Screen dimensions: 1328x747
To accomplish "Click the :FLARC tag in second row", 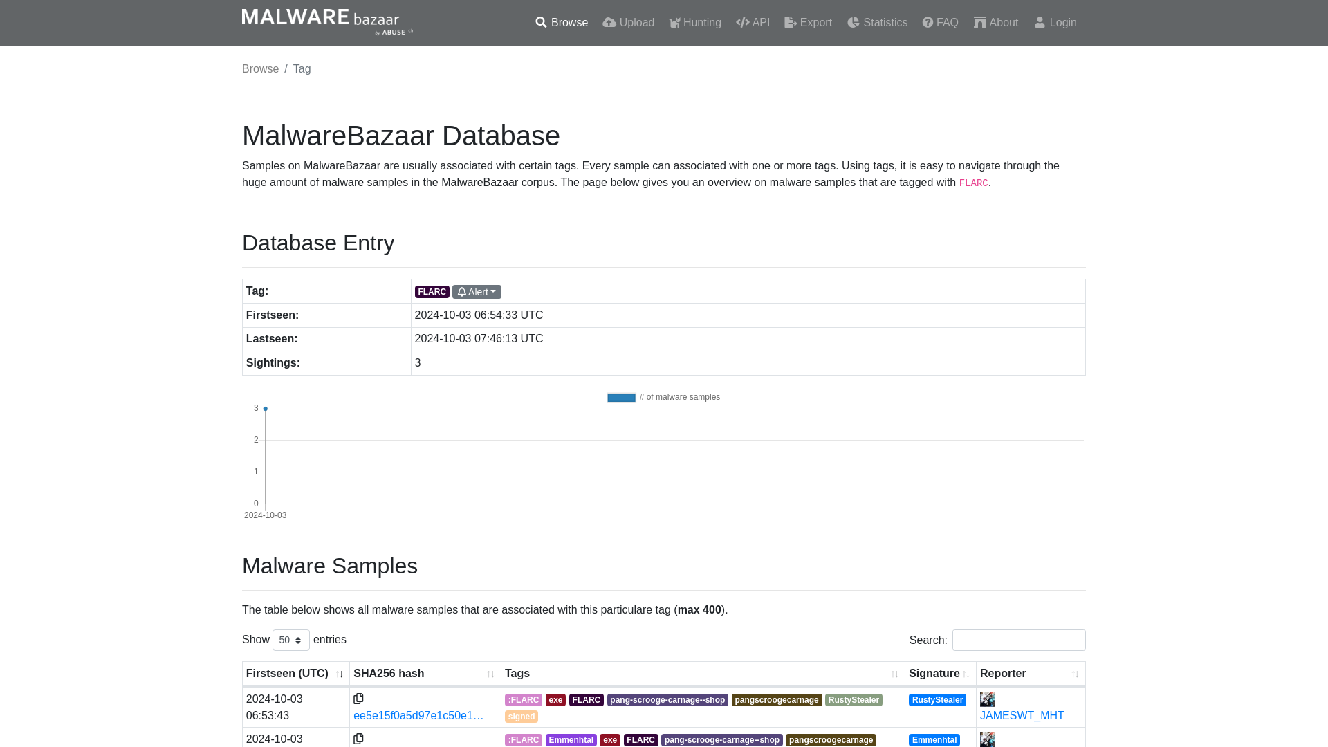I will tap(524, 740).
